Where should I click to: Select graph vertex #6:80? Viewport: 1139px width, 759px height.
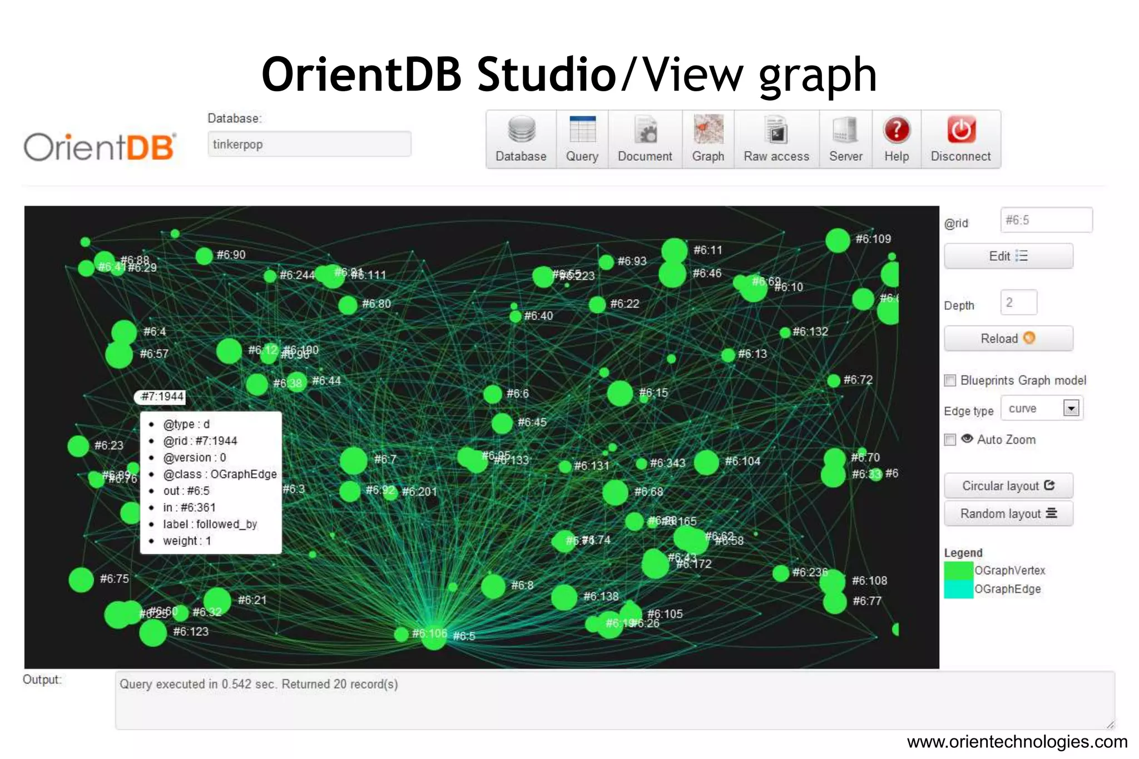(x=348, y=305)
